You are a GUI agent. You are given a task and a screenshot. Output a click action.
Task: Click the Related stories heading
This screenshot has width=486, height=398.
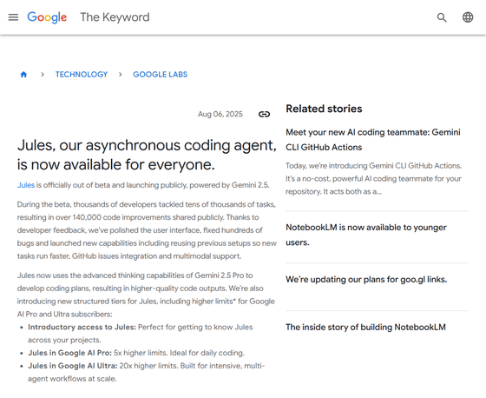[x=324, y=109]
